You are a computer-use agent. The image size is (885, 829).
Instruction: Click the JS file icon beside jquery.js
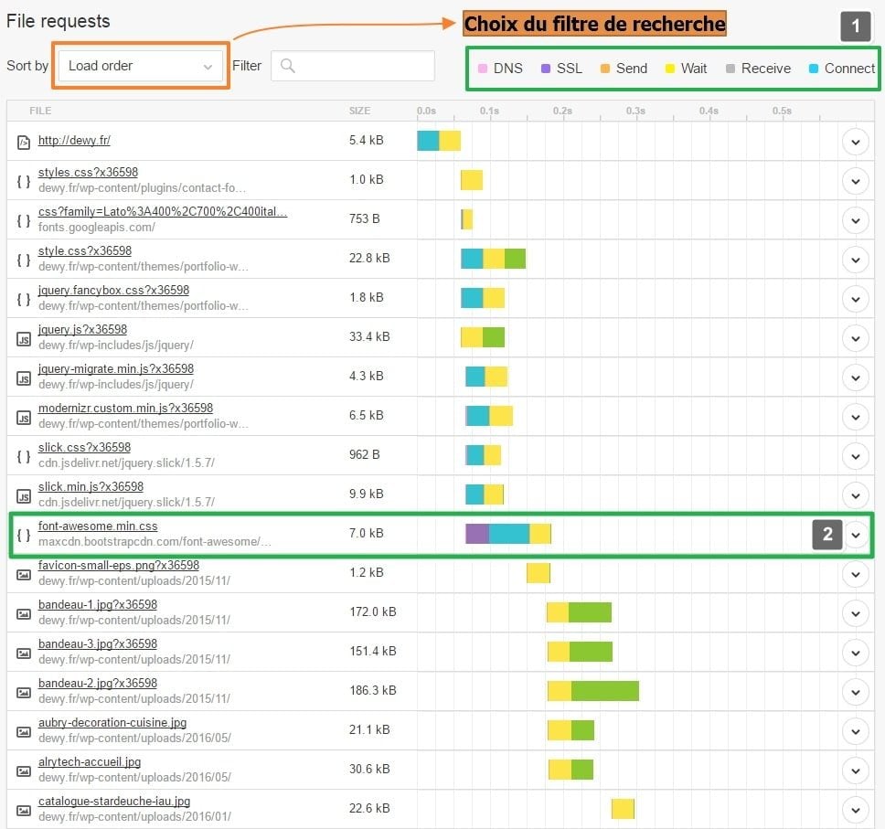(24, 338)
